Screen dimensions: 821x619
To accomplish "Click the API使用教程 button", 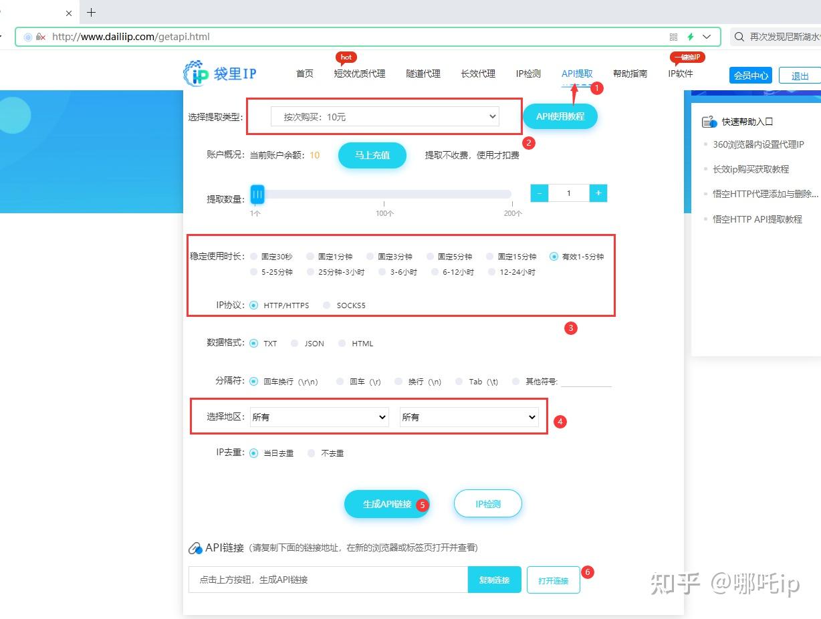I will coord(560,116).
